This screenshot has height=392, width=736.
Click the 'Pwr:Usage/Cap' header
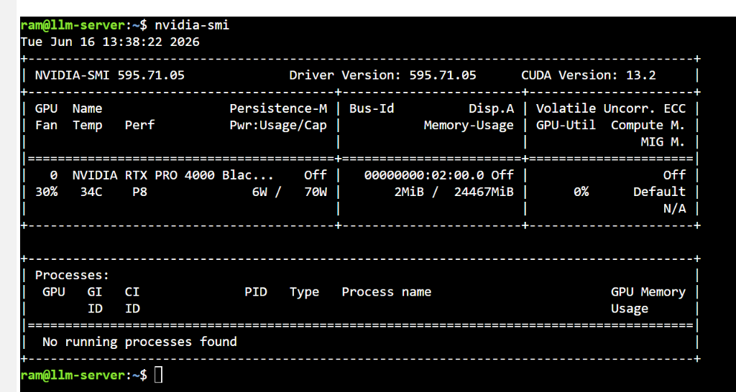(x=278, y=125)
